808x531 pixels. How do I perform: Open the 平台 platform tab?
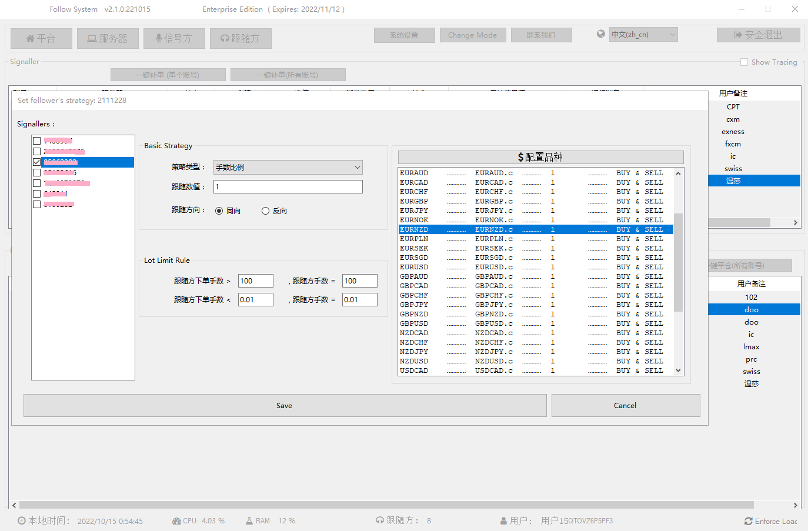coord(41,39)
